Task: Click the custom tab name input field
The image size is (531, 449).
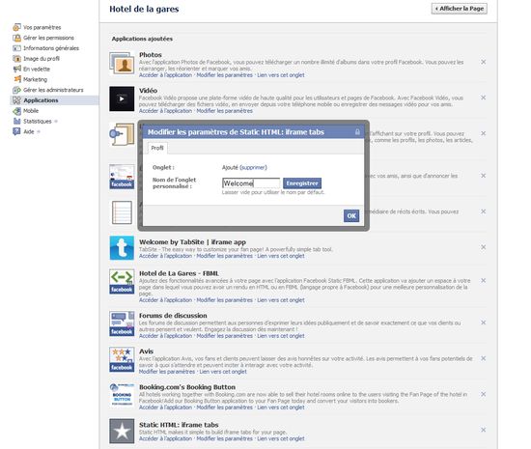Action: pyautogui.click(x=251, y=183)
